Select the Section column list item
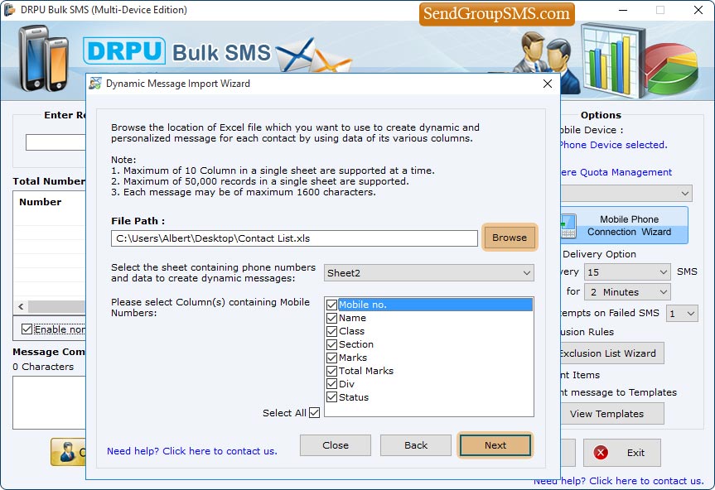Viewport: 715px width, 490px height. point(356,344)
